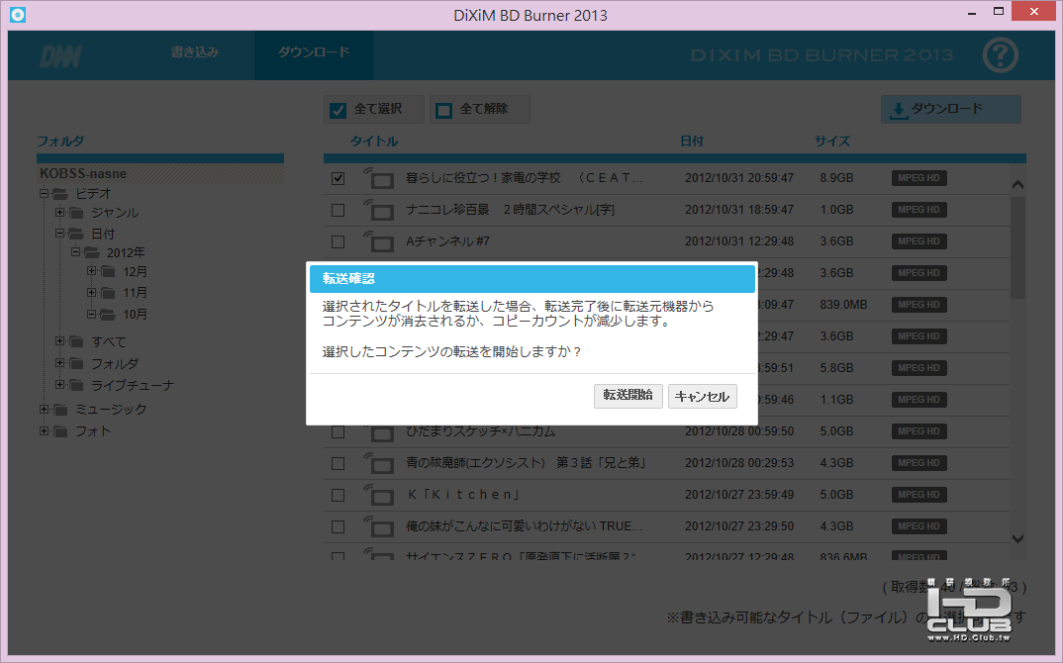Select the ジャンル folder label
Viewport: 1063px width, 663px height.
click(115, 213)
